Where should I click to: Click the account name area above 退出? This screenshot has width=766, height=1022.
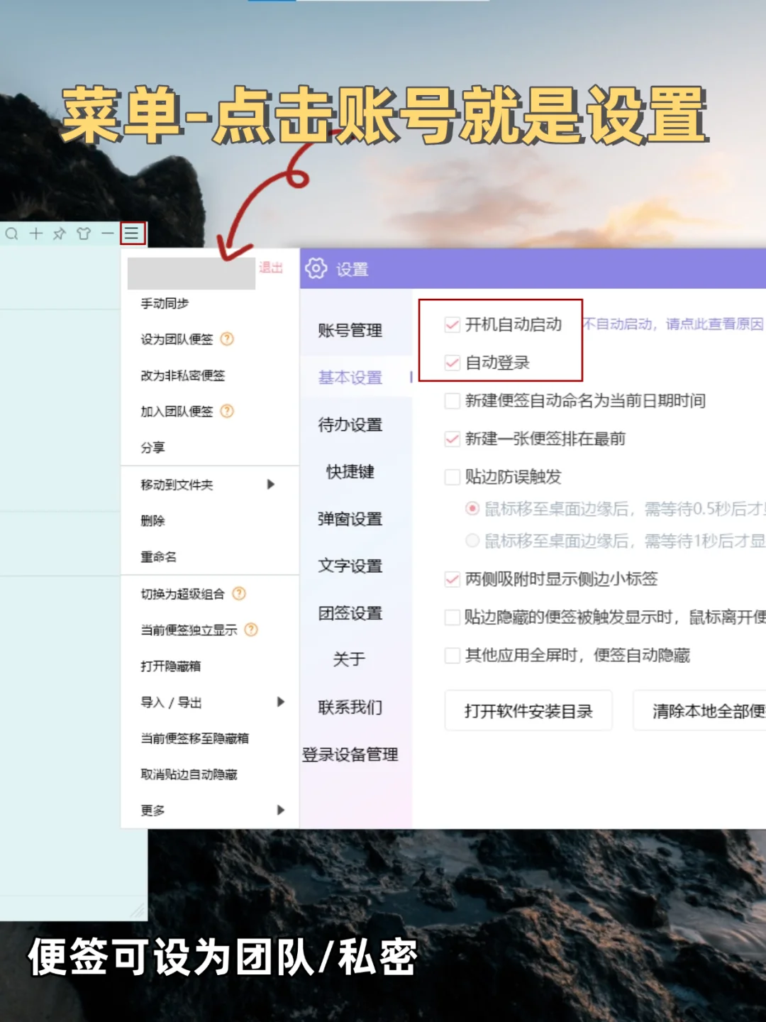[x=190, y=272]
